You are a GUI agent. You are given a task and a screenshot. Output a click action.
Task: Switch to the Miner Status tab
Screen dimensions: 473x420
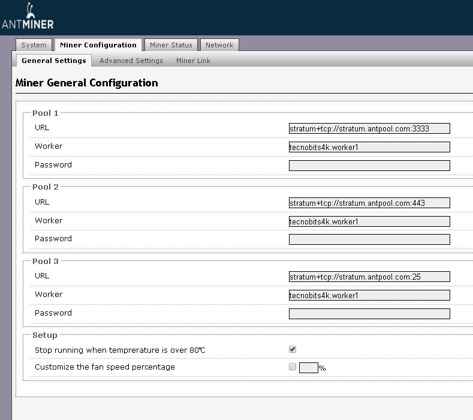[x=171, y=44]
